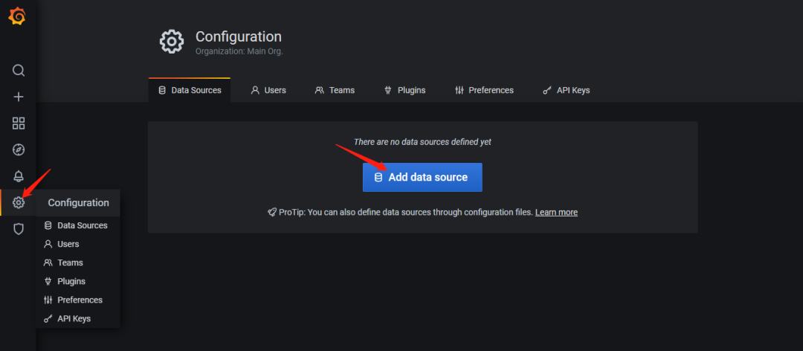Select Plugins in Configuration flyout menu
The height and width of the screenshot is (351, 803).
[71, 281]
